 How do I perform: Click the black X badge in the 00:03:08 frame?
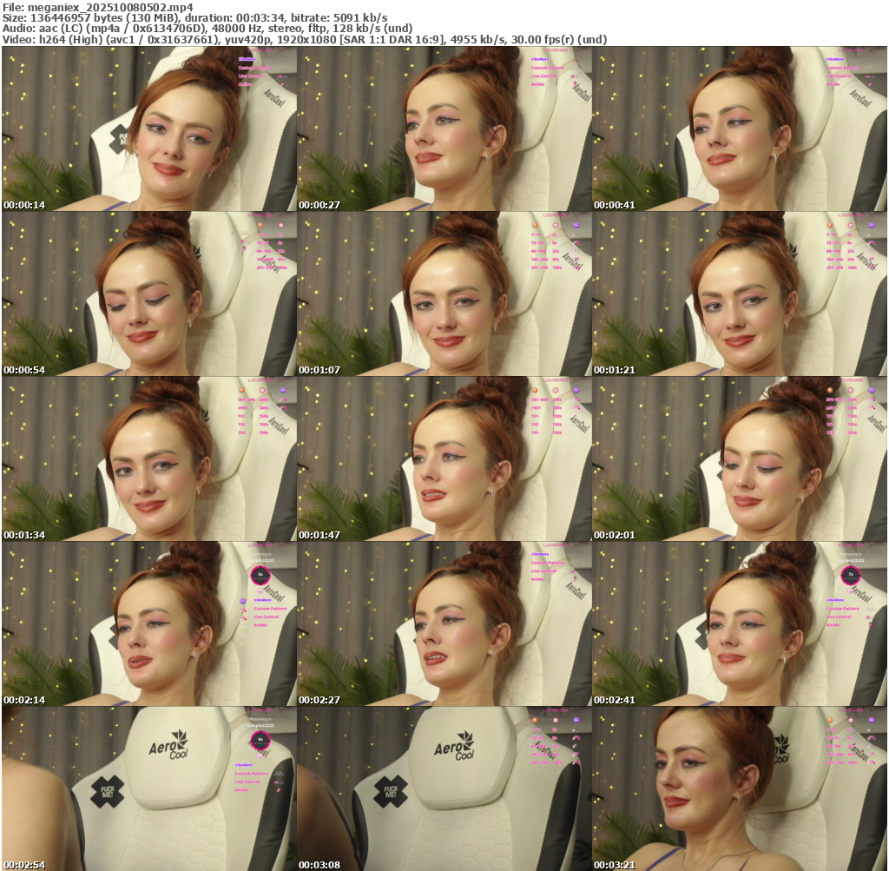[391, 791]
